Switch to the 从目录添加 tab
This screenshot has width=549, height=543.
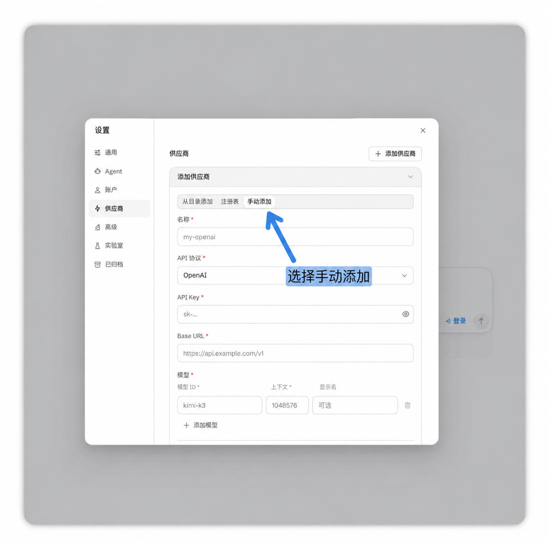[x=197, y=202]
